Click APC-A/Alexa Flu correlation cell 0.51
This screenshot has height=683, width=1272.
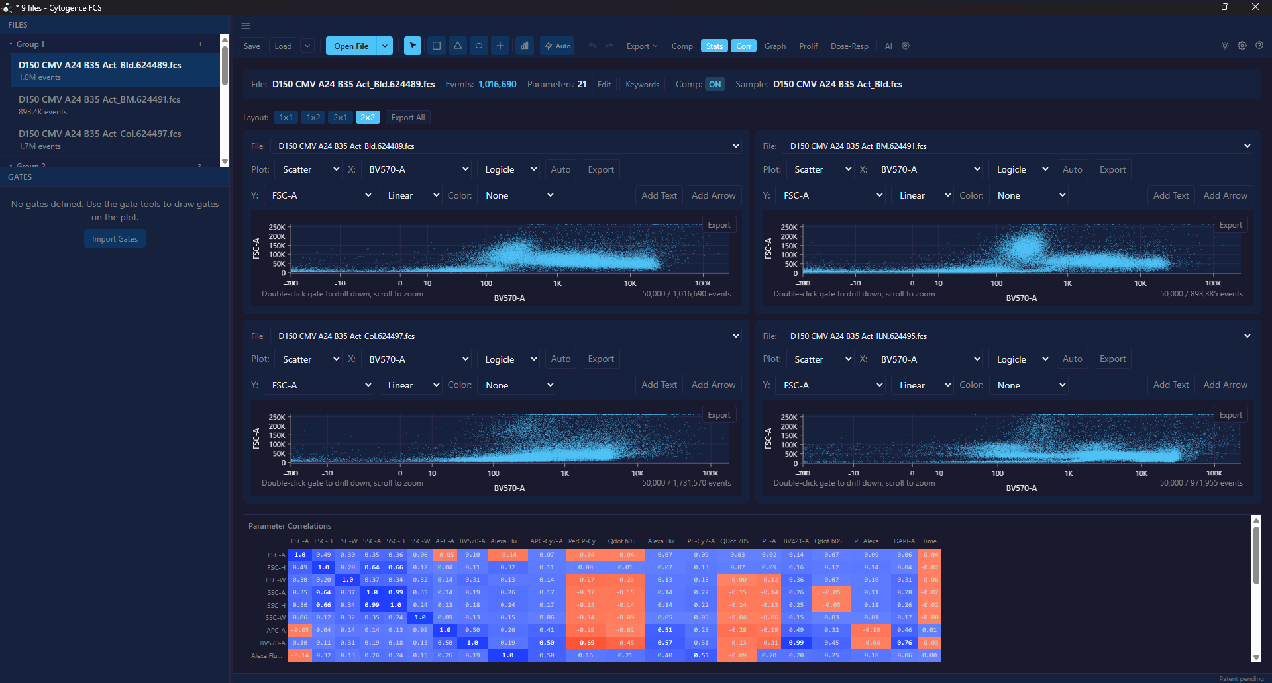pyautogui.click(x=664, y=630)
